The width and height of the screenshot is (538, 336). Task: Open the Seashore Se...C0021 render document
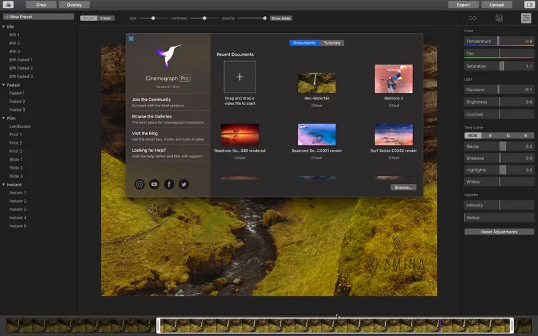(x=317, y=135)
